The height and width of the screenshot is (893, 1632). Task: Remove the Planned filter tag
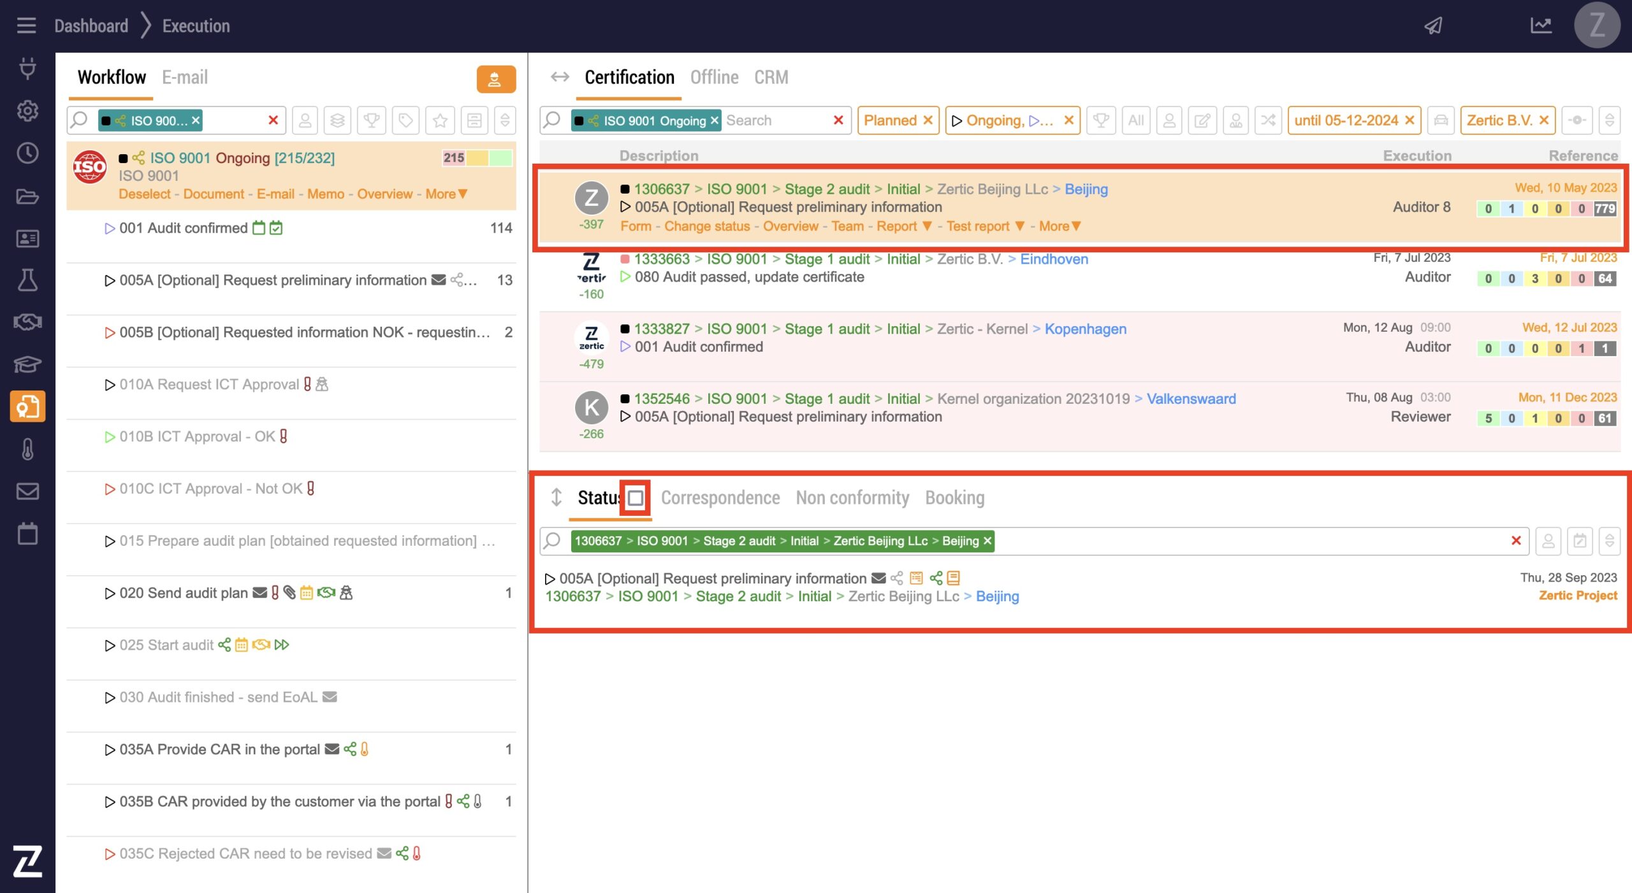click(928, 120)
